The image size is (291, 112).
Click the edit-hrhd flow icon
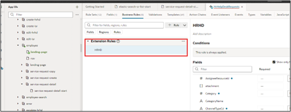(x=23, y=33)
